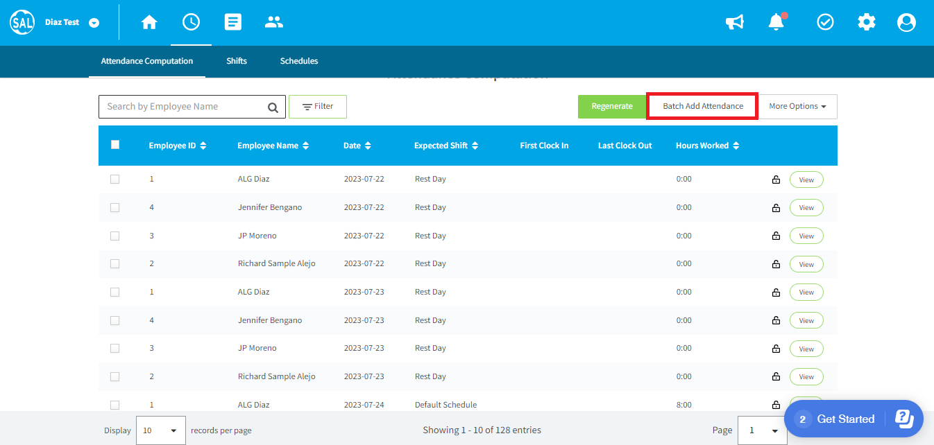Open the notifications bell icon
The height and width of the screenshot is (445, 934).
pyautogui.click(x=776, y=22)
